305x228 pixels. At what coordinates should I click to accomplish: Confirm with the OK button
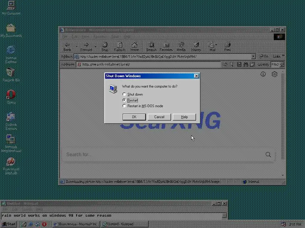click(134, 117)
